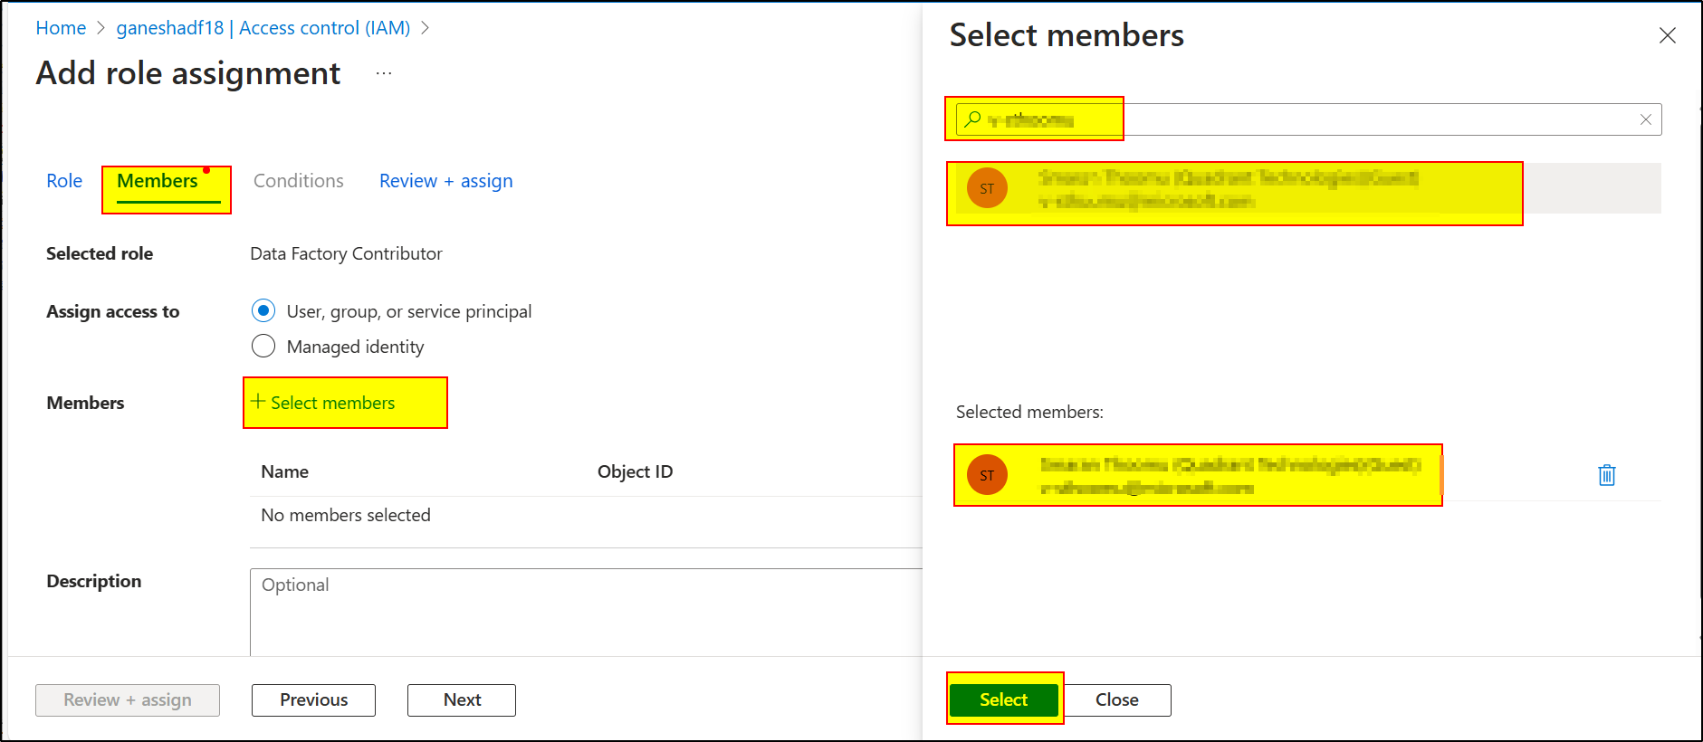Click the 'Selected role' label
Image resolution: width=1703 pixels, height=742 pixels.
click(x=100, y=253)
